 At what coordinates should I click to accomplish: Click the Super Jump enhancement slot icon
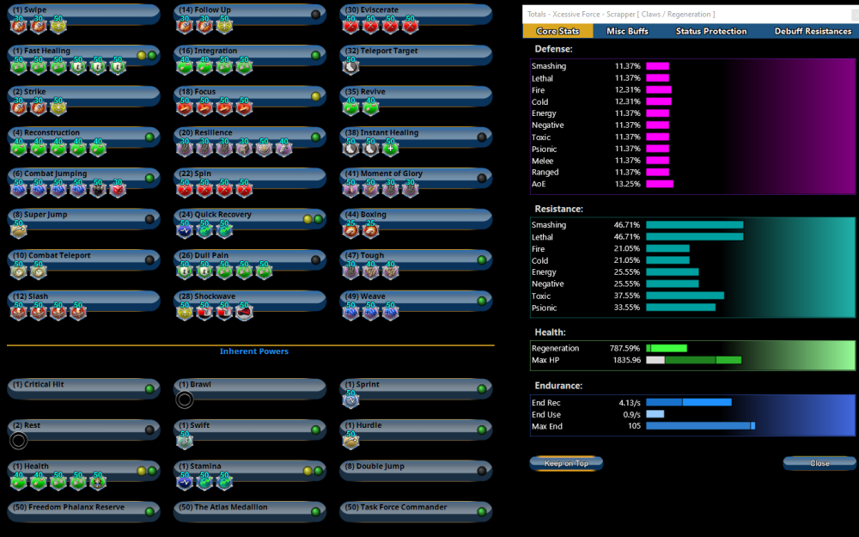pyautogui.click(x=18, y=230)
